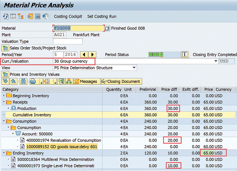Screen dimensions: 237x171
Task: Click the hierarchy tree icon in top toolbar
Action: pos(21,16)
